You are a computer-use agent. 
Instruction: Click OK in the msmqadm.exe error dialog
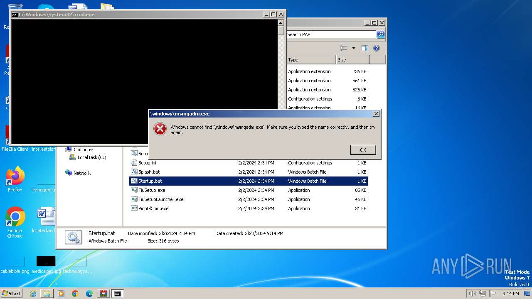click(x=363, y=150)
